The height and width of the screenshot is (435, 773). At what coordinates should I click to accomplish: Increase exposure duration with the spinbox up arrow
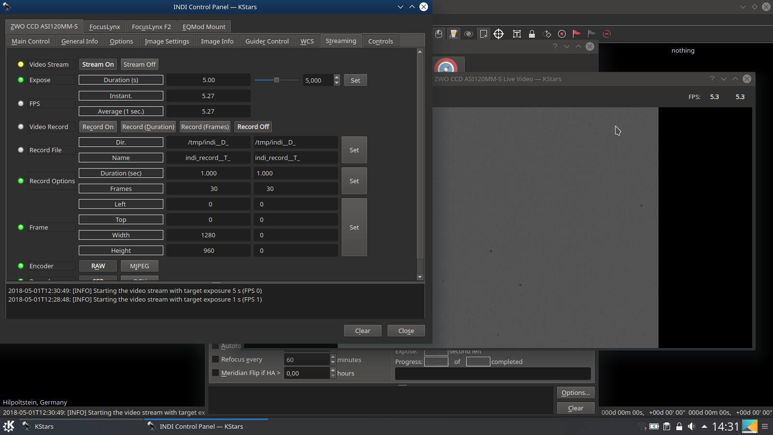tap(337, 77)
